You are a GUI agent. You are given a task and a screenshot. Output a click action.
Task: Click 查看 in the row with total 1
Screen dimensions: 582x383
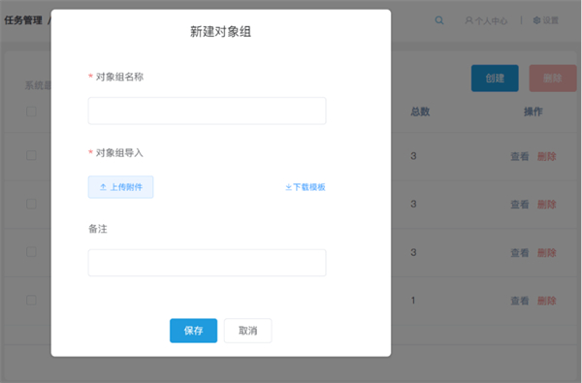(520, 301)
